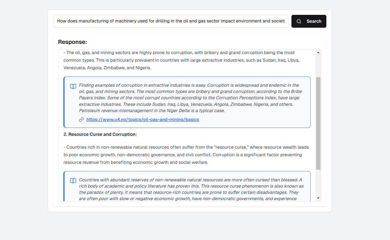The height and width of the screenshot is (240, 390).
Task: Click the "2. Resource Curse and Corruption:" heading
Action: 100,134
